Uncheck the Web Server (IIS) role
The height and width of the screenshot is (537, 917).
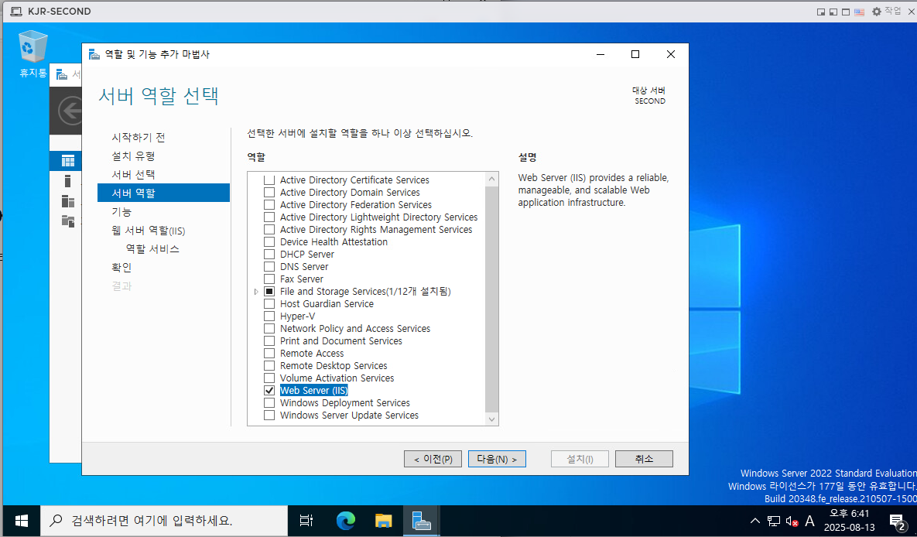(269, 391)
